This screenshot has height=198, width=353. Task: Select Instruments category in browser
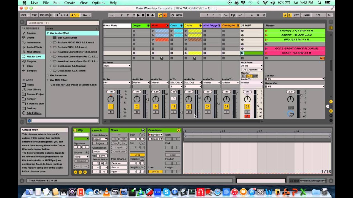click(33, 42)
